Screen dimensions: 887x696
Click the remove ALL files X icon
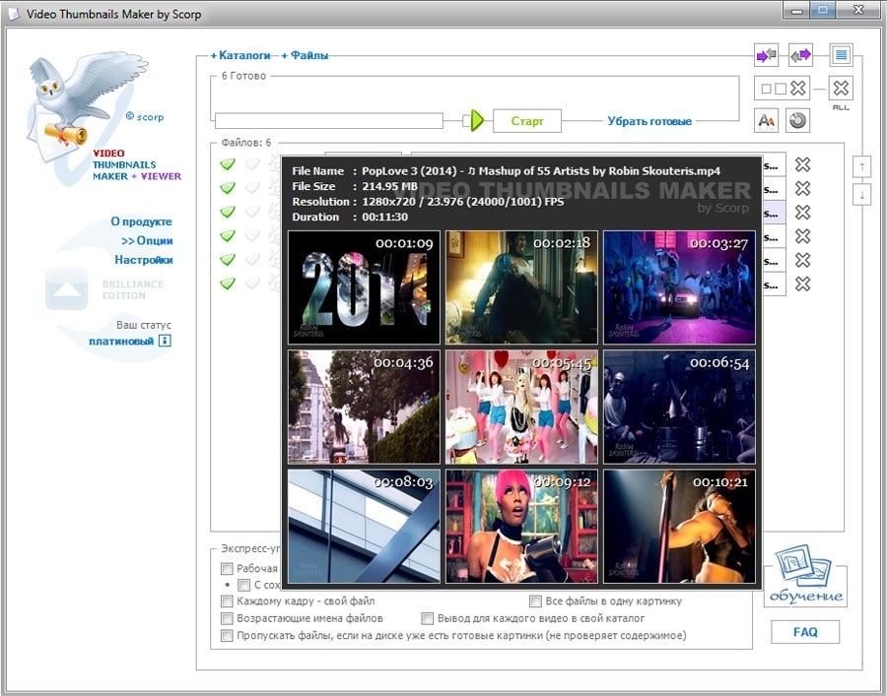coord(841,89)
